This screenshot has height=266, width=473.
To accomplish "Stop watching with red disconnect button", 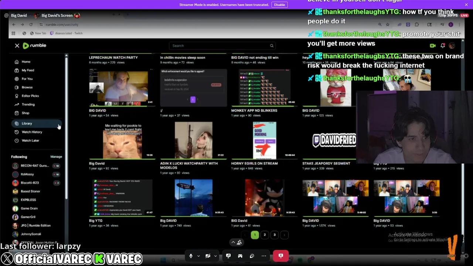I will click(x=281, y=256).
